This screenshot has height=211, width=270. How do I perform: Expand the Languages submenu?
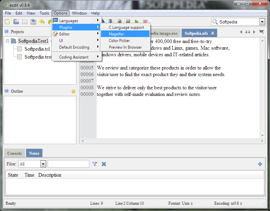click(x=77, y=21)
